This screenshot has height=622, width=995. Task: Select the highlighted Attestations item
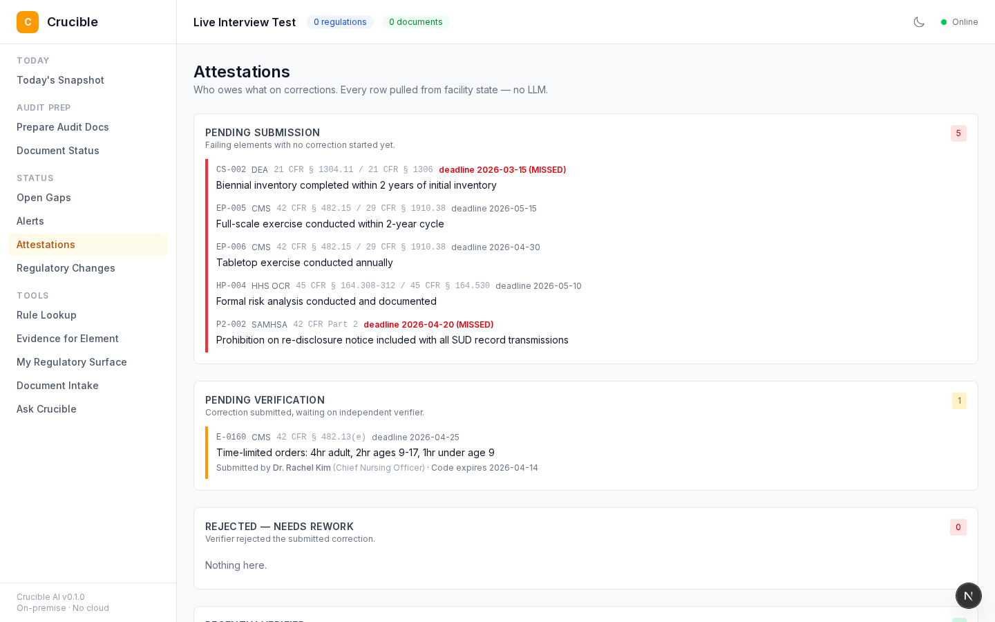46,245
